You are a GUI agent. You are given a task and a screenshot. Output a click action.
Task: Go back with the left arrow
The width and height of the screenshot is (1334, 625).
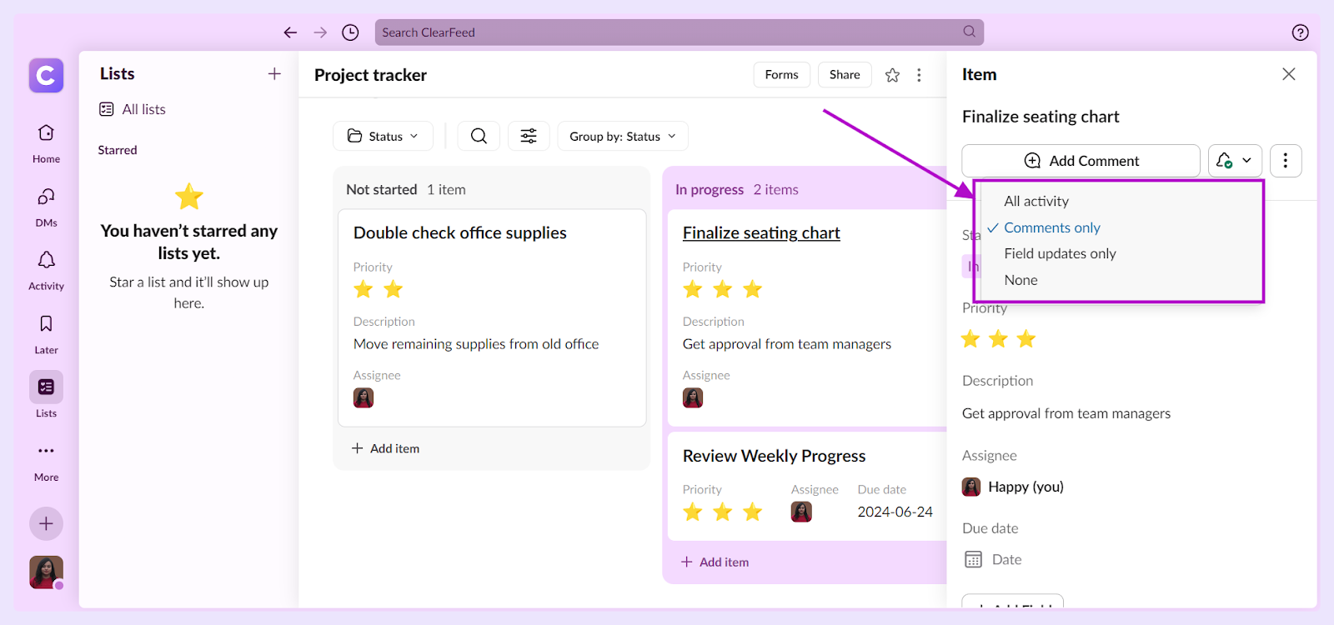coord(290,32)
